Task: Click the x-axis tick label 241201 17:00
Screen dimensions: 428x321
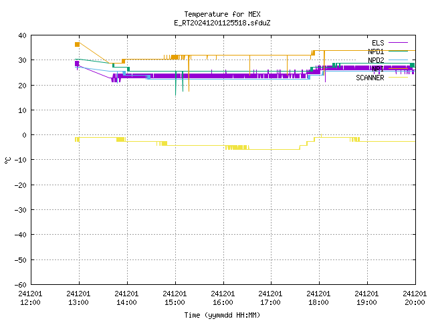Action: (270, 298)
